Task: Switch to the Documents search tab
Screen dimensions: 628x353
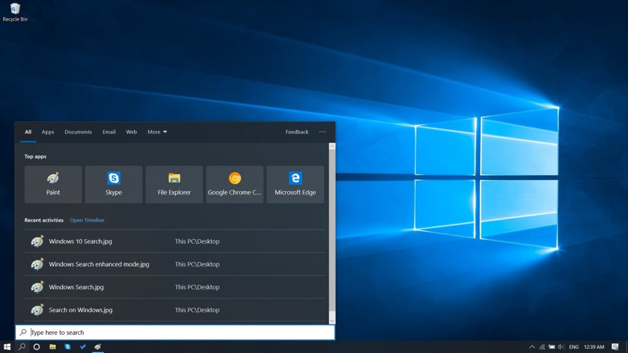Action: tap(78, 132)
